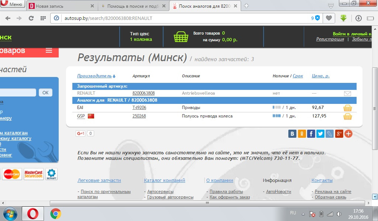
Task: Close the Помощь в поиске tab
Action: (x=164, y=6)
